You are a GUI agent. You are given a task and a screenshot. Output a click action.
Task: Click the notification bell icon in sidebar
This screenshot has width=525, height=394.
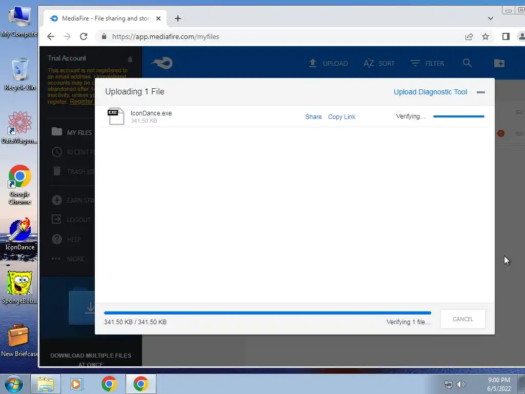coord(130,60)
